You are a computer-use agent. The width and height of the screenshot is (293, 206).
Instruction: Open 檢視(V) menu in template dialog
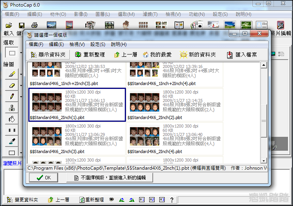pyautogui.click(x=77, y=44)
